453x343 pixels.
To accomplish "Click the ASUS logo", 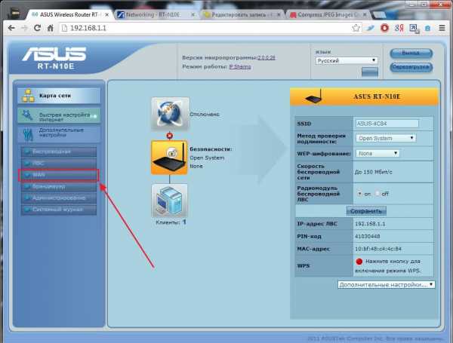I will tap(54, 54).
